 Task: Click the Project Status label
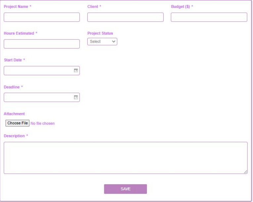click(100, 33)
